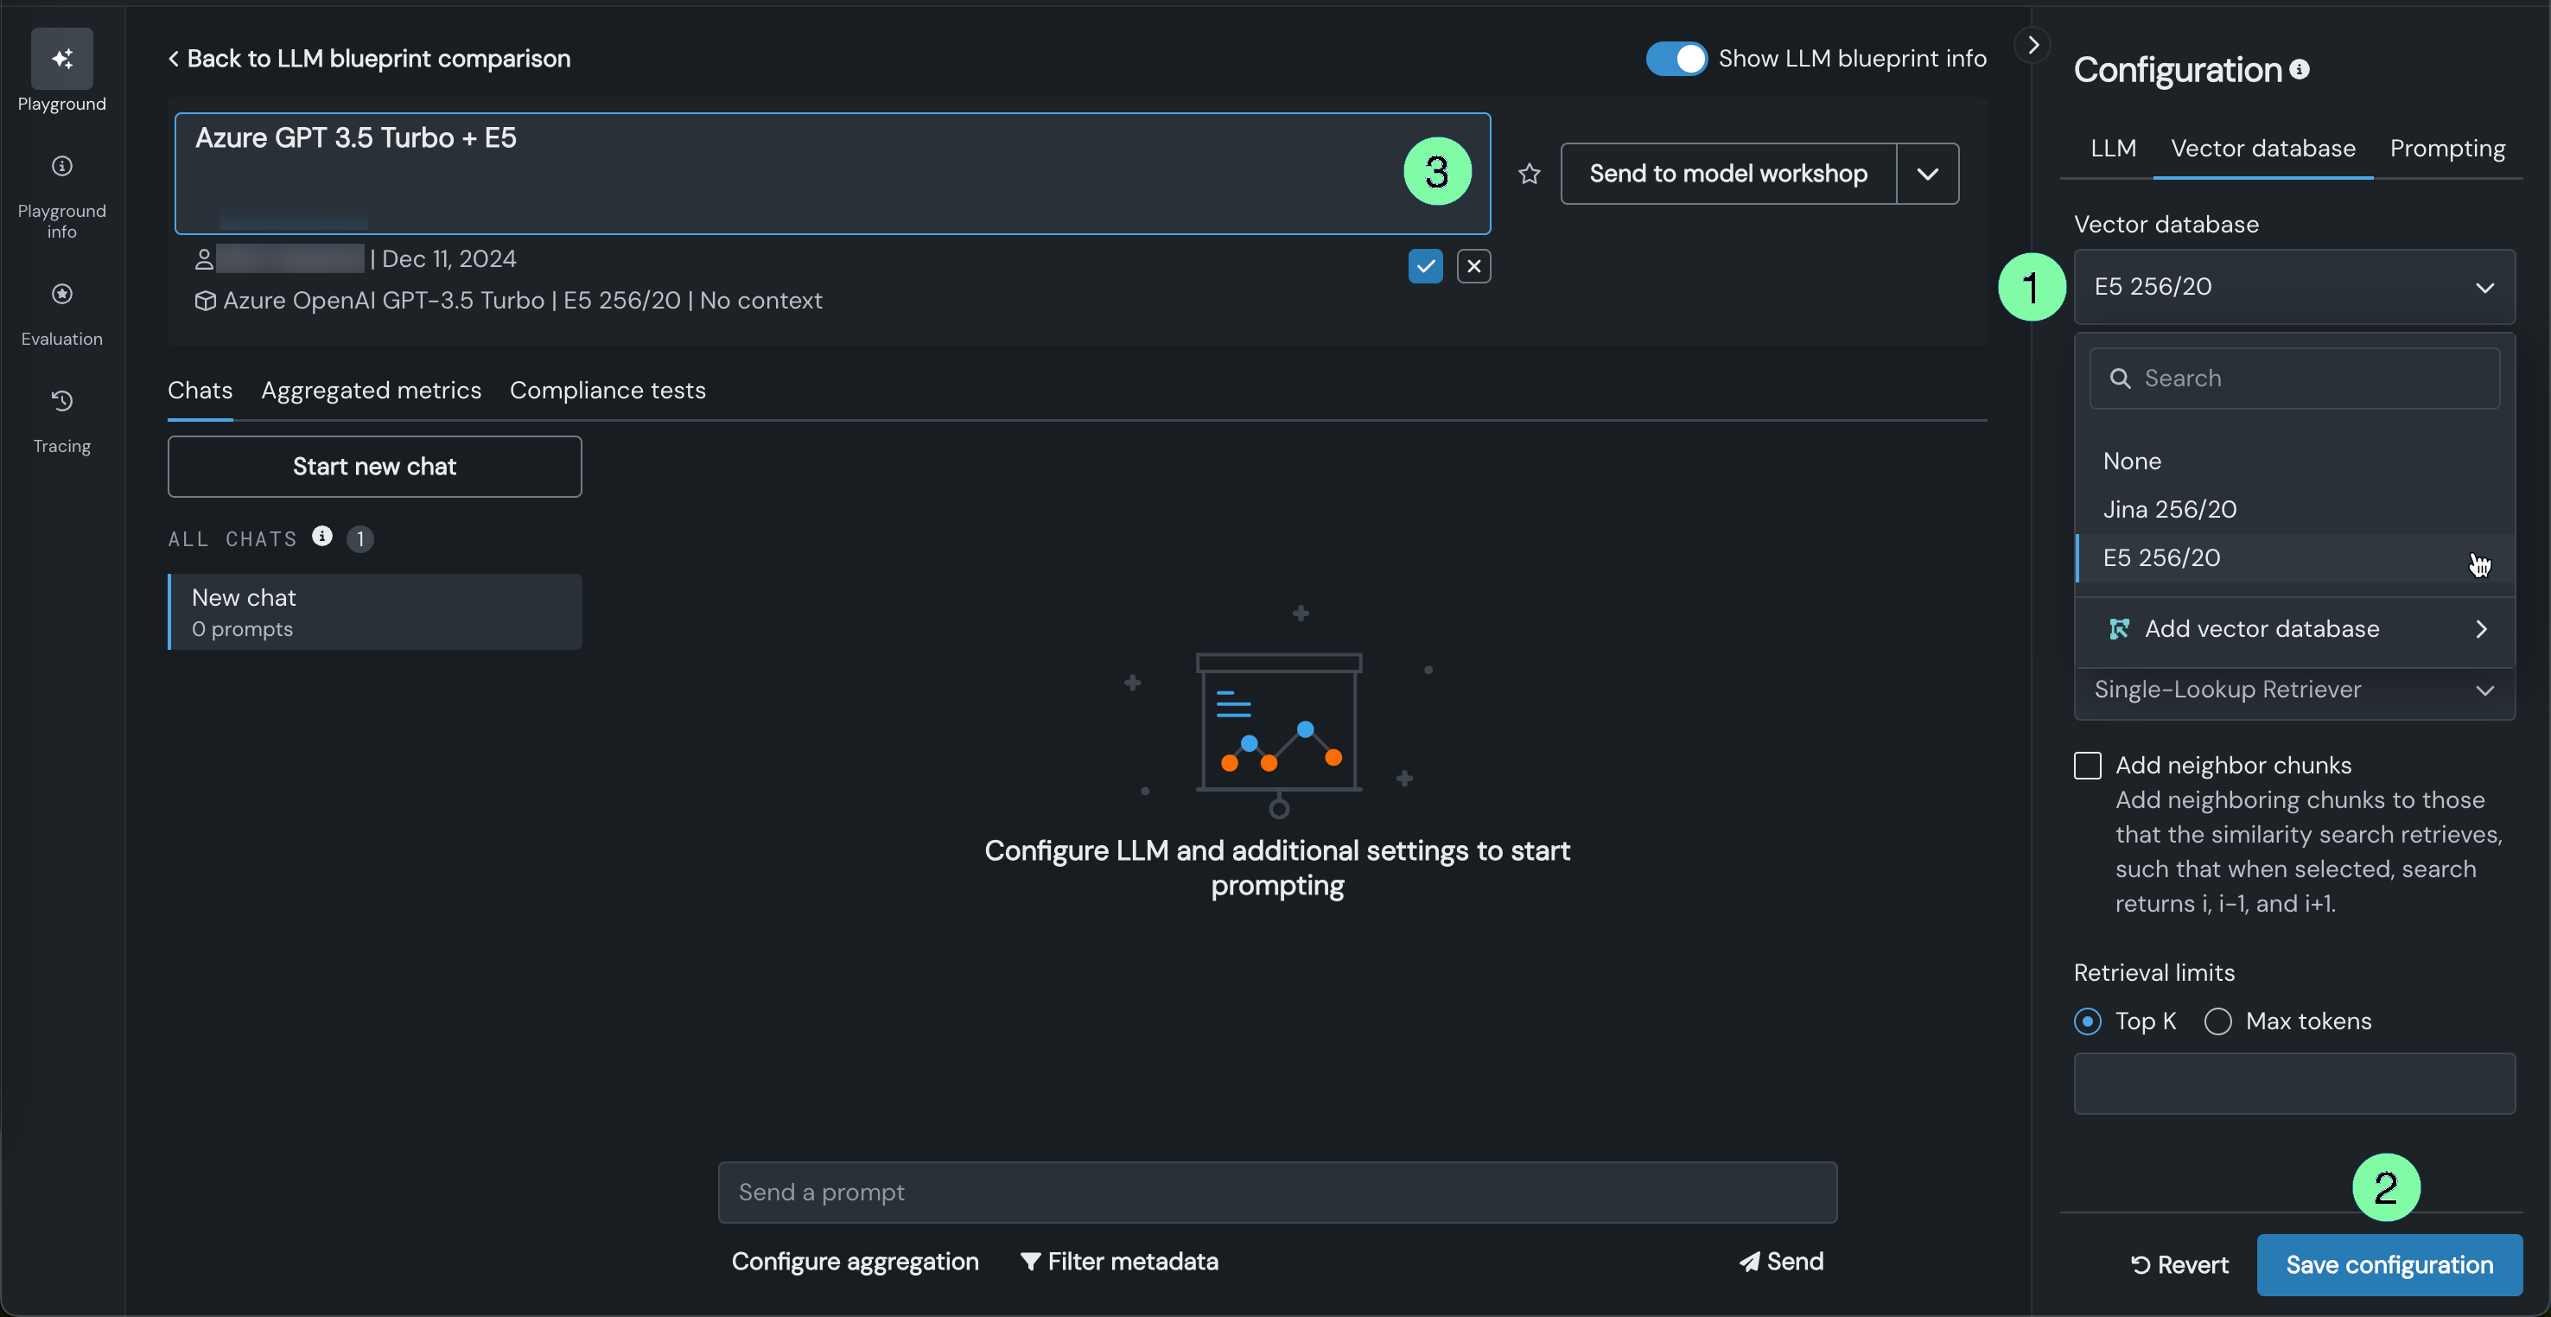Open the Tracing sidebar section
This screenshot has width=2551, height=1317.
point(61,401)
